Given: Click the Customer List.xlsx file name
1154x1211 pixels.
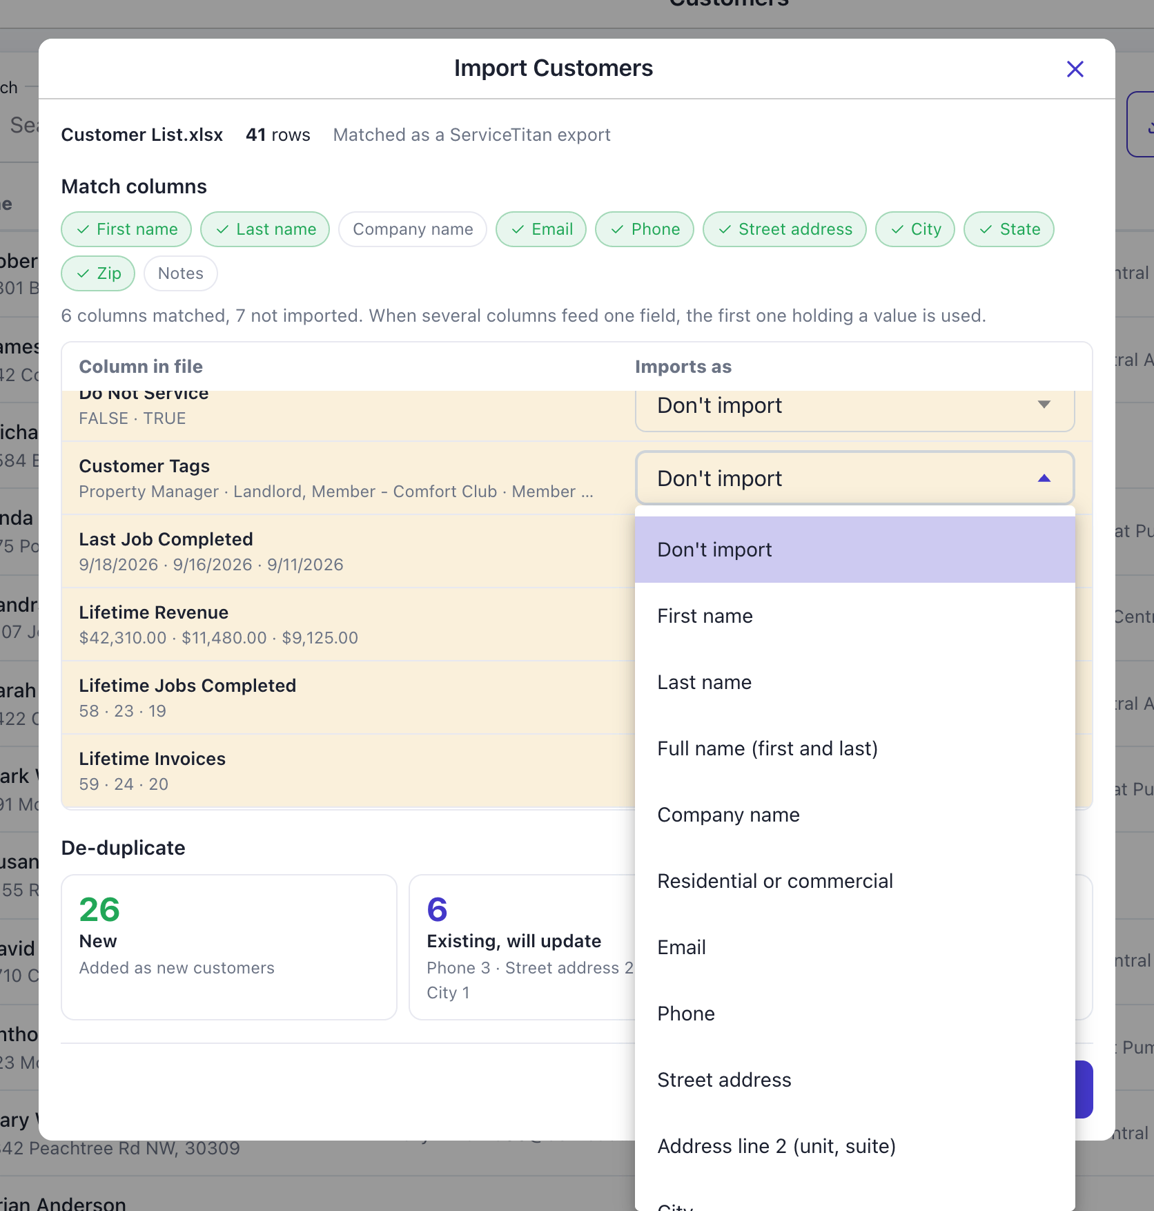Looking at the screenshot, I should coord(141,135).
